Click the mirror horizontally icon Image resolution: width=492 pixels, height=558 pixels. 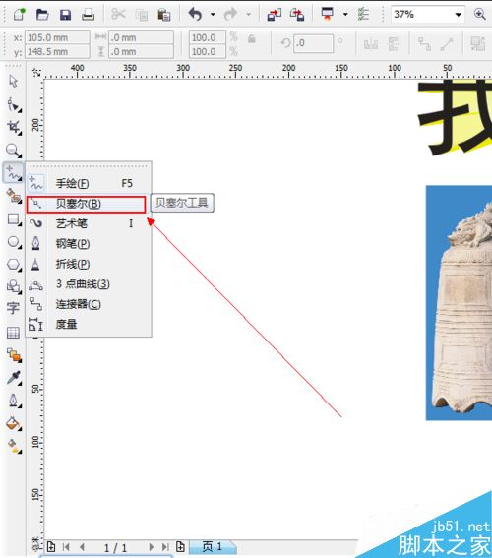click(x=371, y=44)
